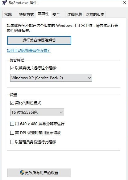Viewport: 128px width, 180px height.
Task: Click chevron arrow of compatibility mode combo box
Action: click(89, 78)
